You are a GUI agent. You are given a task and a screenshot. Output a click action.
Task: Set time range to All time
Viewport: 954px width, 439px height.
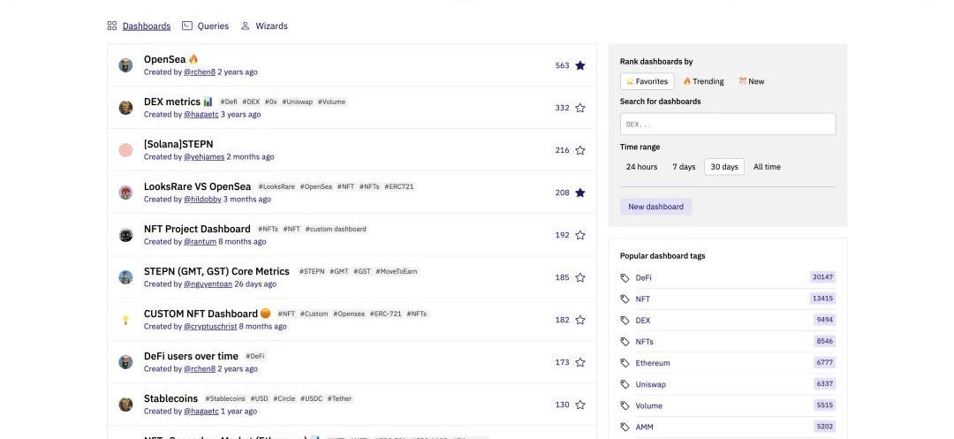click(x=767, y=167)
